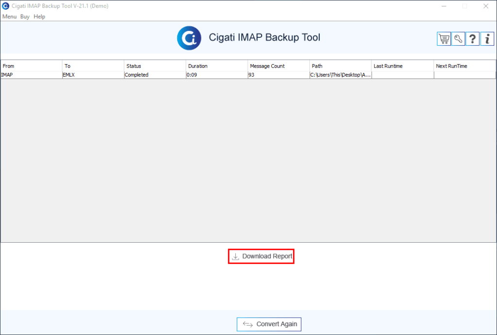
Task: Click the Convert Again button
Action: tap(269, 324)
